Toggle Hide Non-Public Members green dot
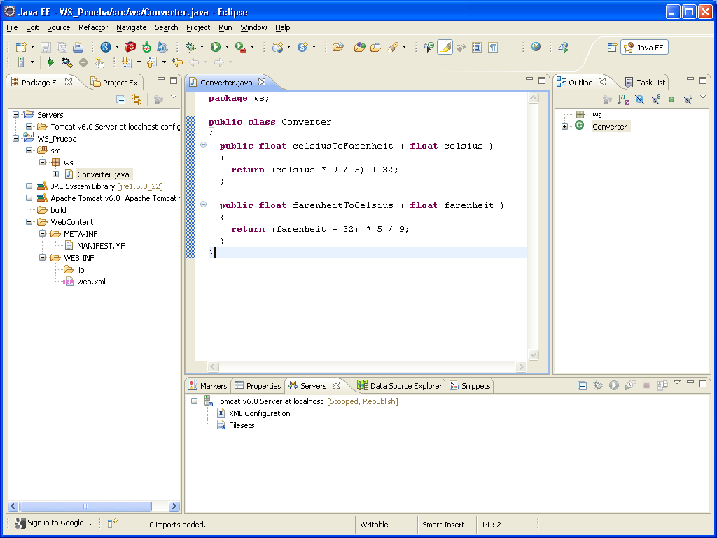717x538 pixels. [x=671, y=99]
